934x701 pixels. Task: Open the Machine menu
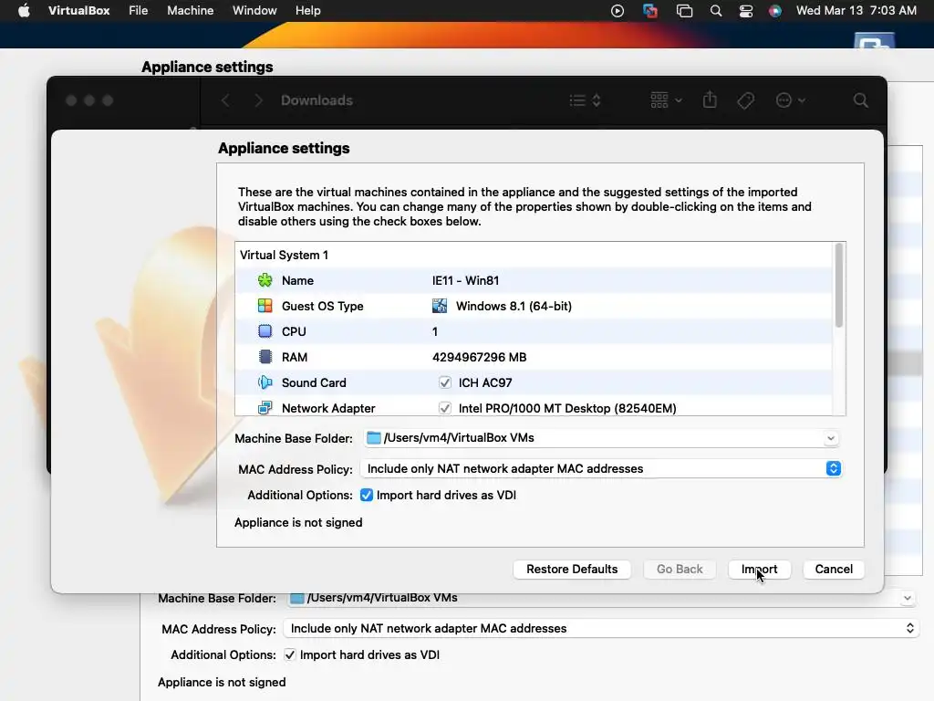[190, 11]
